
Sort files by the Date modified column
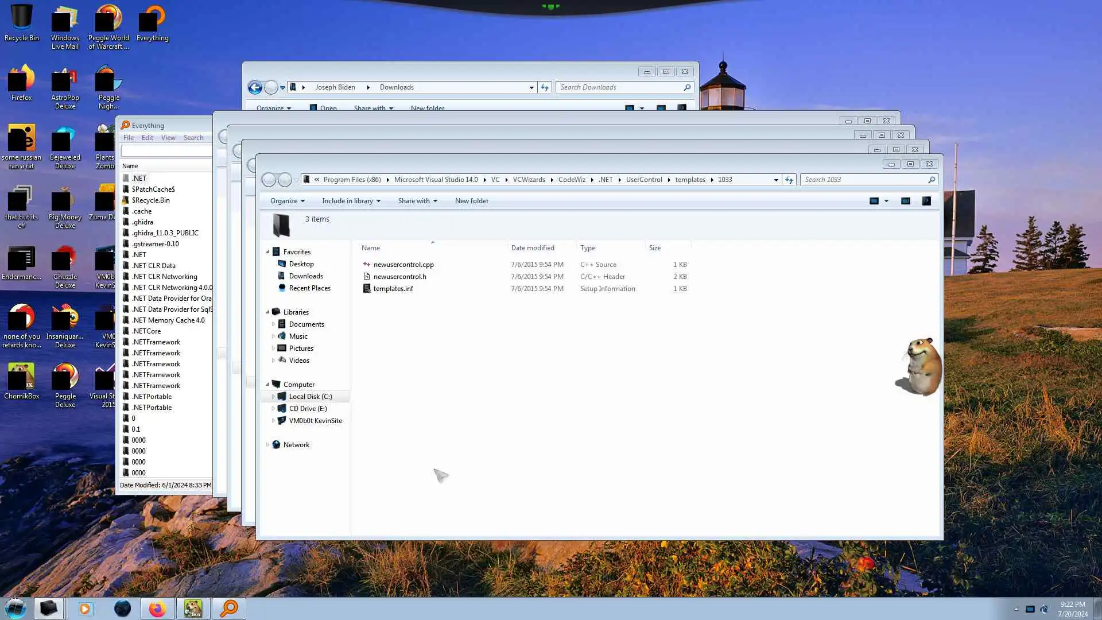(x=533, y=248)
